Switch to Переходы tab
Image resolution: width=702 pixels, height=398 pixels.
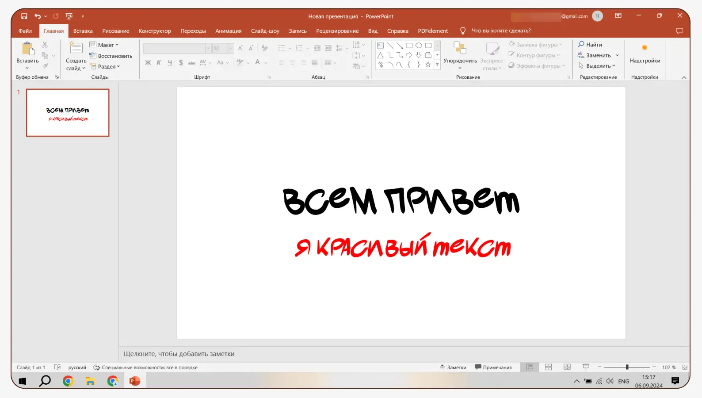pos(193,31)
